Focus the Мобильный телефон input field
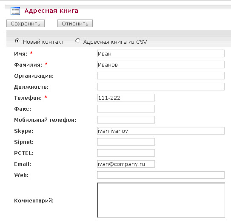This screenshot has width=231, height=222. (x=126, y=120)
